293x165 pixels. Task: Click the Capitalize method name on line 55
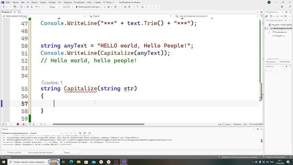click(80, 88)
